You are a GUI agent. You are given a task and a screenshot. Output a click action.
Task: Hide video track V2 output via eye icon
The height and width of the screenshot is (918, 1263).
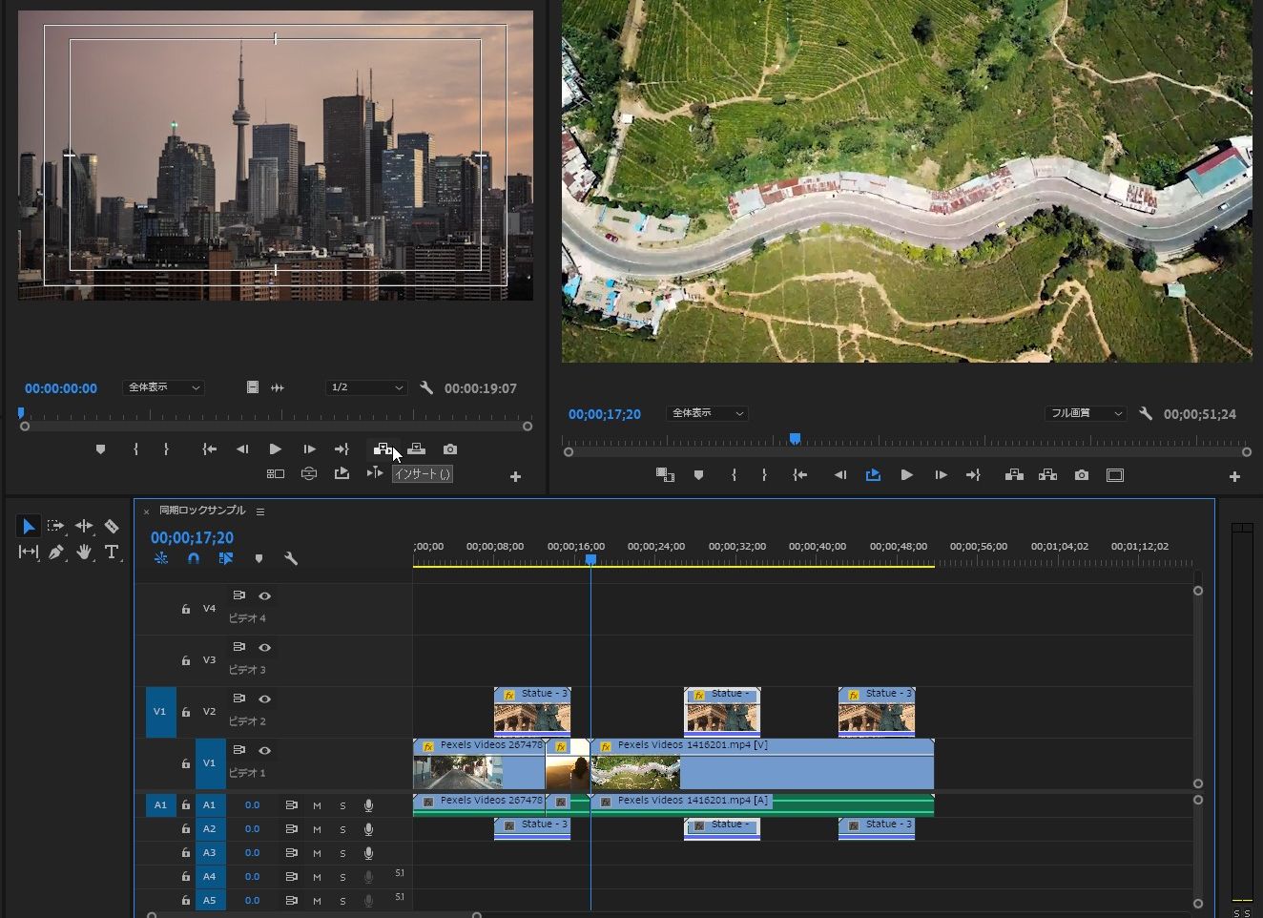click(x=264, y=699)
